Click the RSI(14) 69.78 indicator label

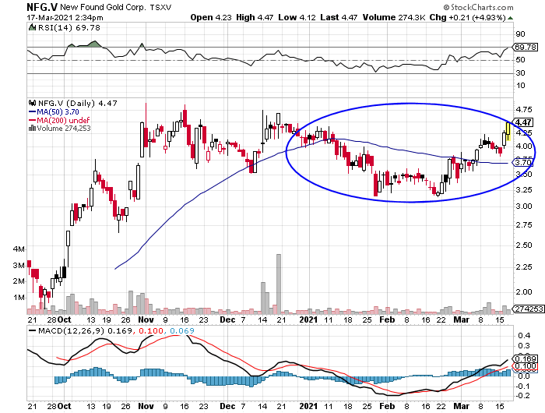(69, 27)
